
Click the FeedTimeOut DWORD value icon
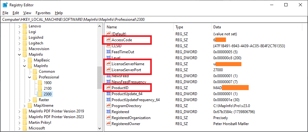point(109,52)
